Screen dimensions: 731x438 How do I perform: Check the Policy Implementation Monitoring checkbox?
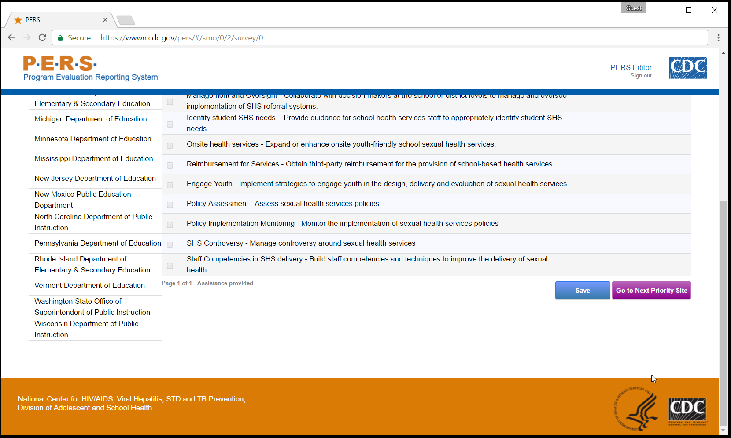(x=170, y=225)
